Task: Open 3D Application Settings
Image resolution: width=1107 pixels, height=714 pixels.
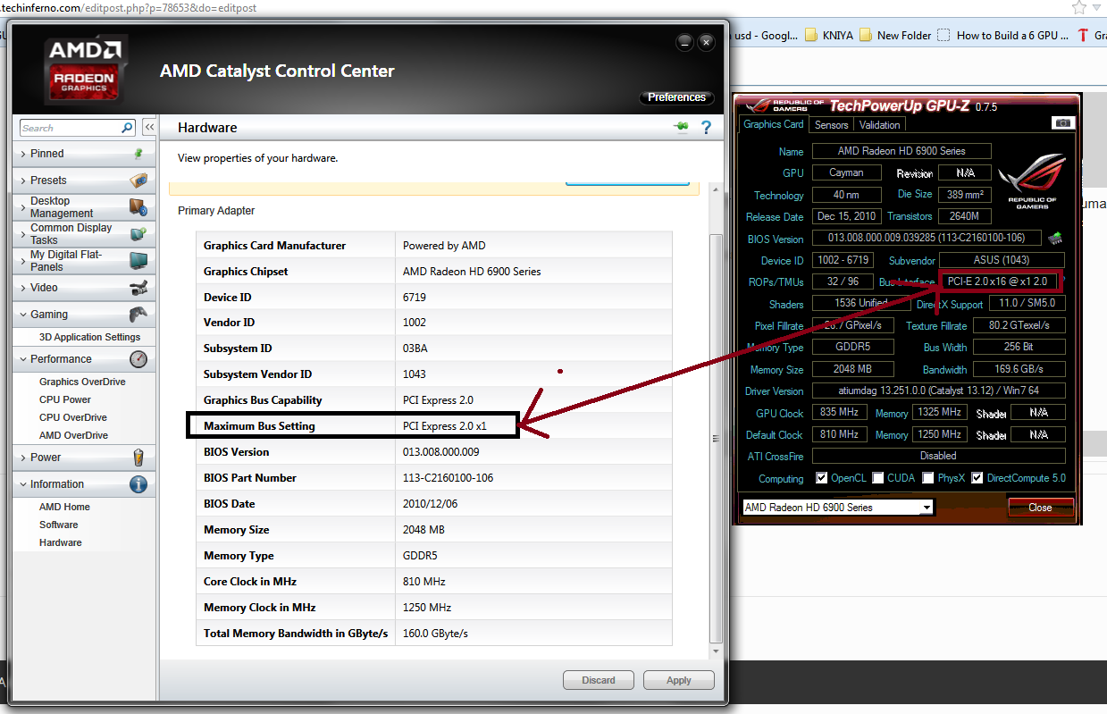Action: 89,337
